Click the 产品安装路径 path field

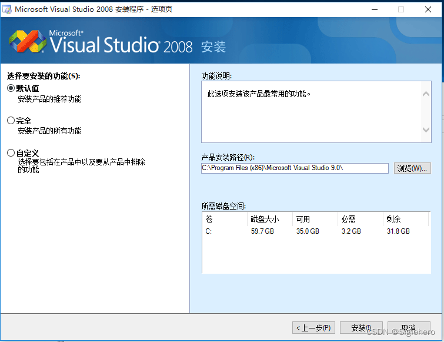click(x=295, y=168)
